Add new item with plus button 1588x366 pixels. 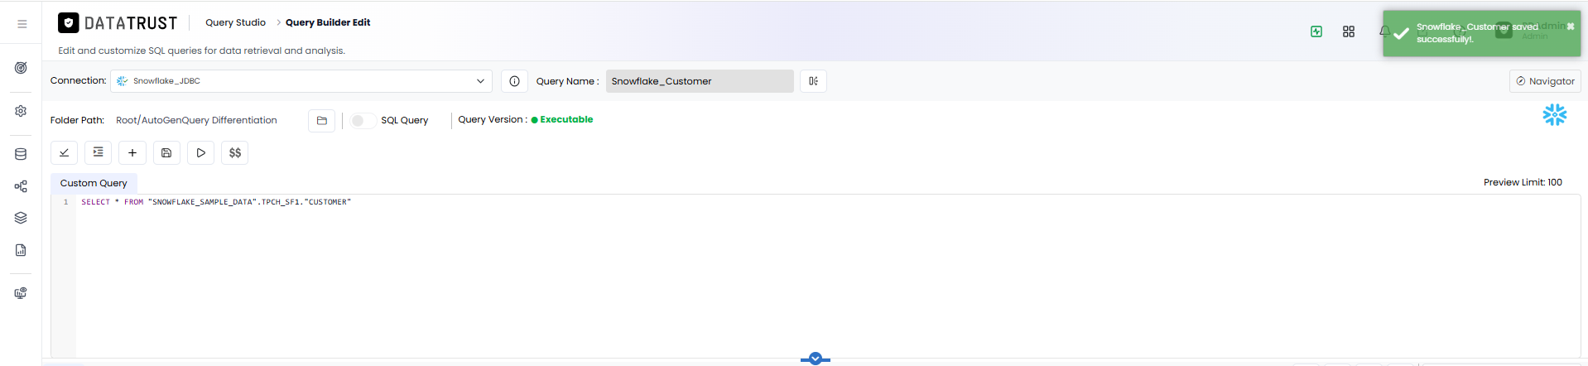(x=132, y=152)
